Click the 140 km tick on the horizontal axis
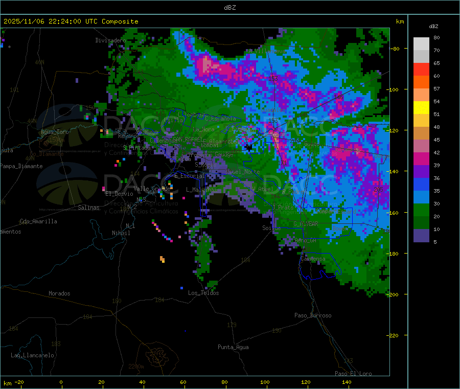 pos(347,382)
